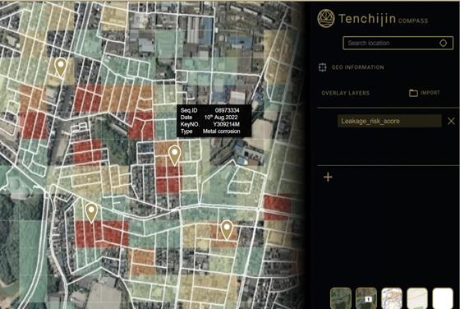Screen dimensions: 460x309
Task: Select the map pin in the upper-left area
Action: pyautogui.click(x=61, y=67)
